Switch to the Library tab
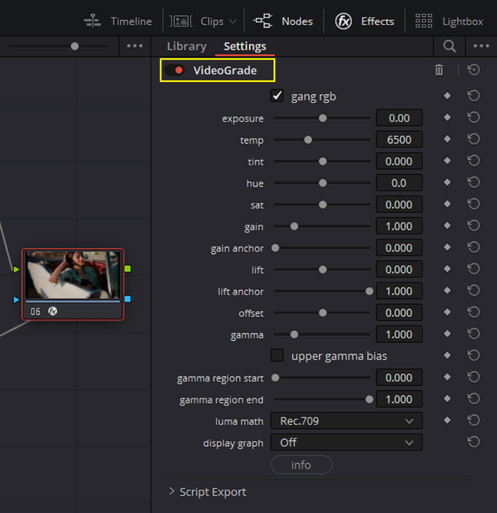This screenshot has height=513, width=497. click(186, 46)
